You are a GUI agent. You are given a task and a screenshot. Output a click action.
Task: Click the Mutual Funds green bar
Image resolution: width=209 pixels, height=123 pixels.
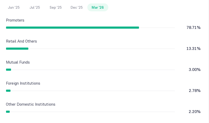click(x=9, y=70)
